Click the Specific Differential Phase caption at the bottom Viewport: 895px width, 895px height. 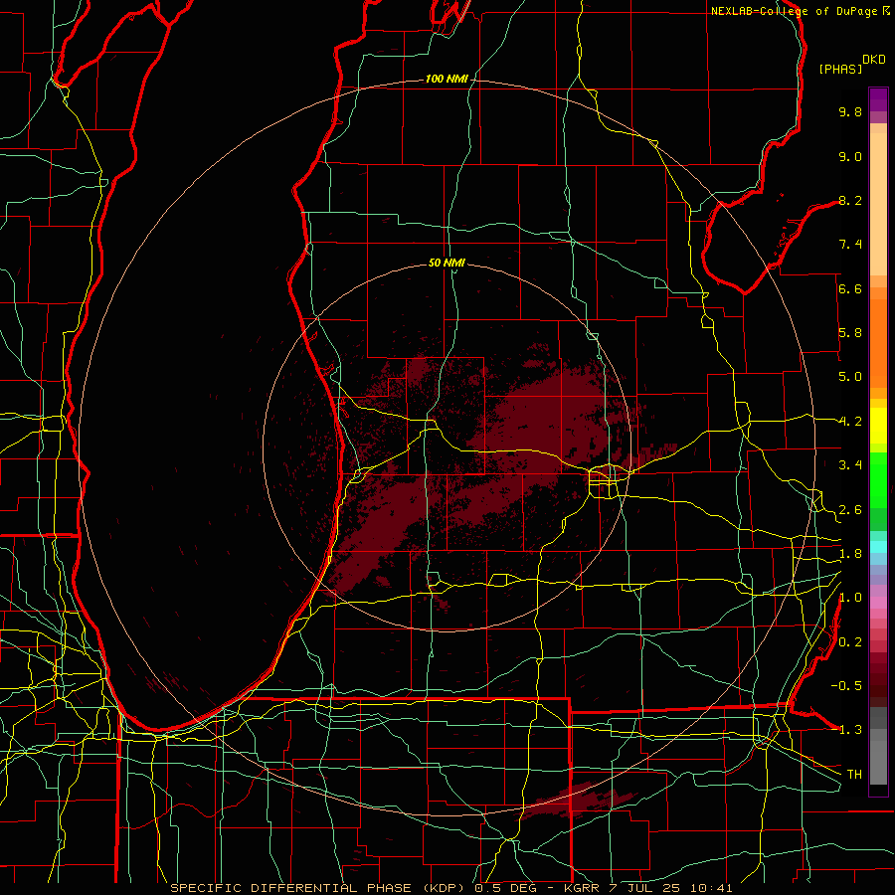click(450, 888)
